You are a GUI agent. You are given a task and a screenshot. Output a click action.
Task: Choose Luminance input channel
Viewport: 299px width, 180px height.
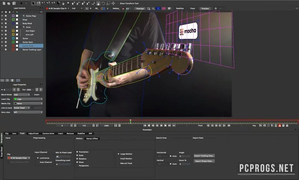coord(38,158)
